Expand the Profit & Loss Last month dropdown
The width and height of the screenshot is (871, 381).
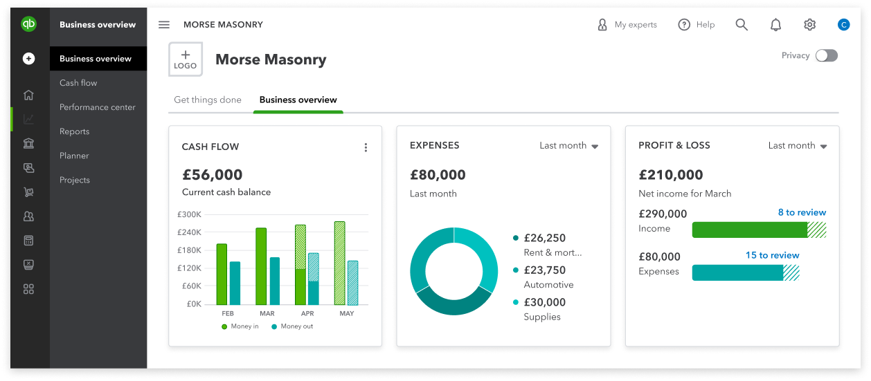tap(798, 146)
